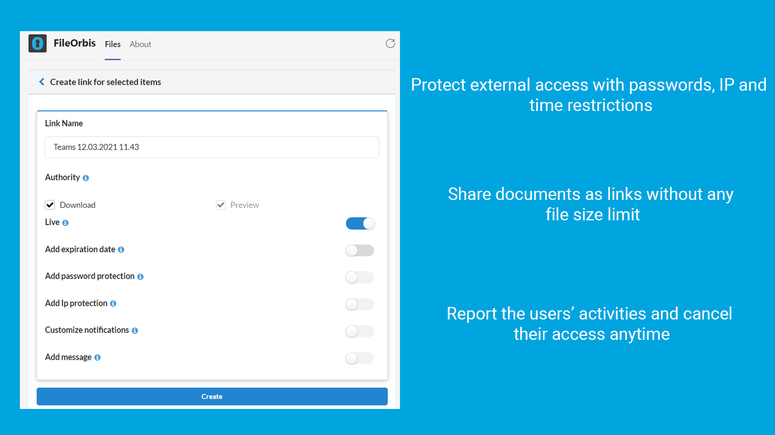Viewport: 775px width, 435px height.
Task: Click the refresh icon in the header
Action: click(390, 44)
